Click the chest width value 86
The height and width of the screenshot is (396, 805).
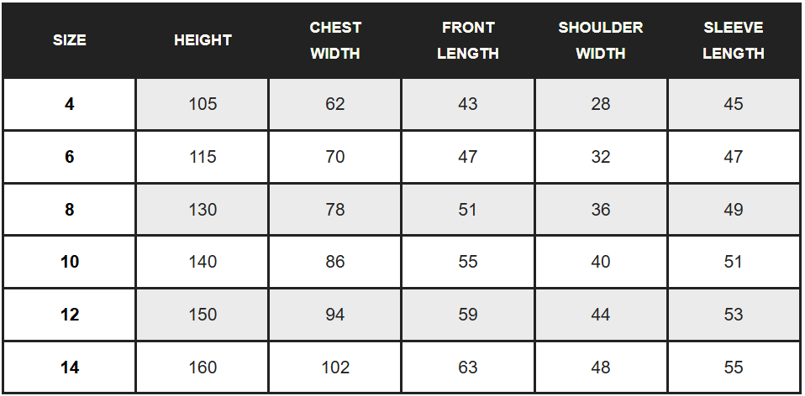pos(335,262)
